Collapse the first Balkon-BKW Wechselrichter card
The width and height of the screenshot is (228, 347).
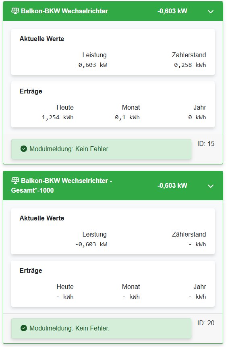pos(211,11)
